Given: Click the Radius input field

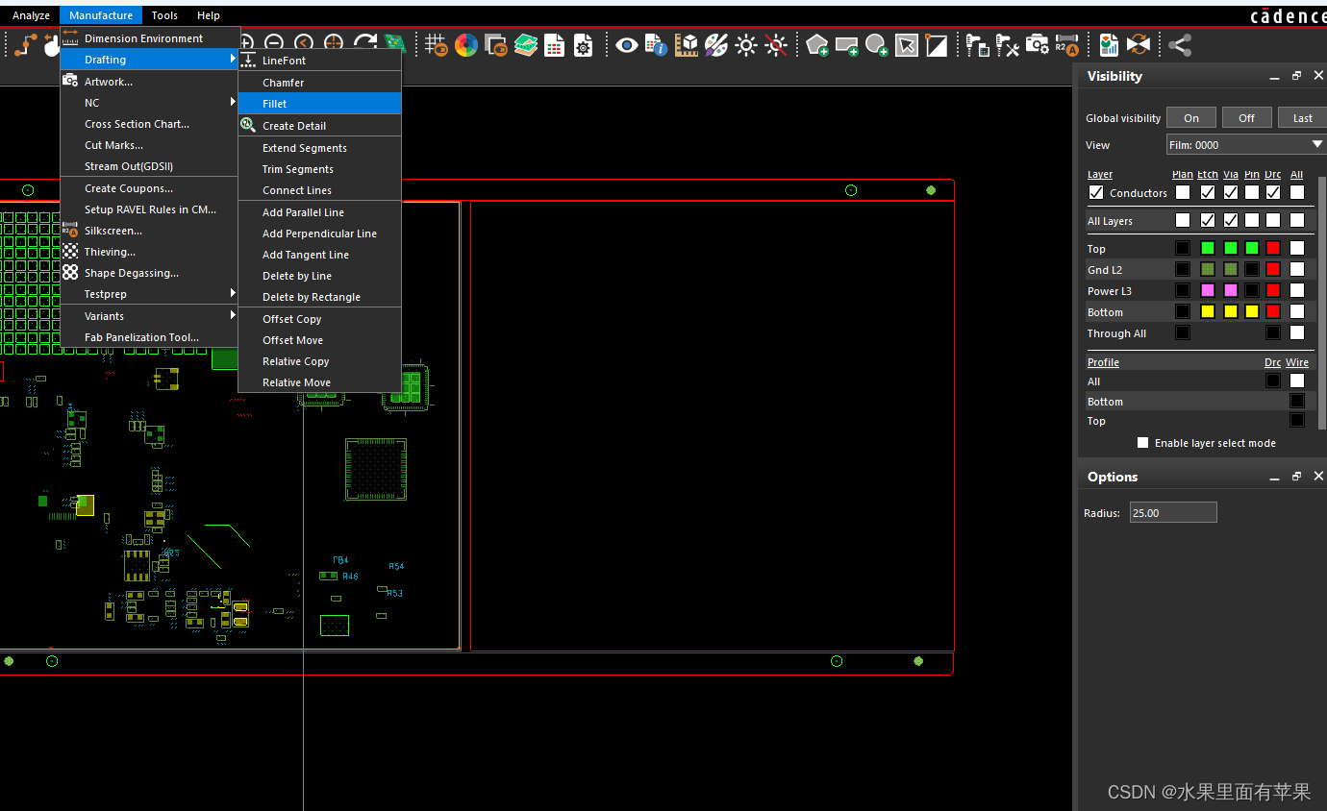Looking at the screenshot, I should [1172, 513].
